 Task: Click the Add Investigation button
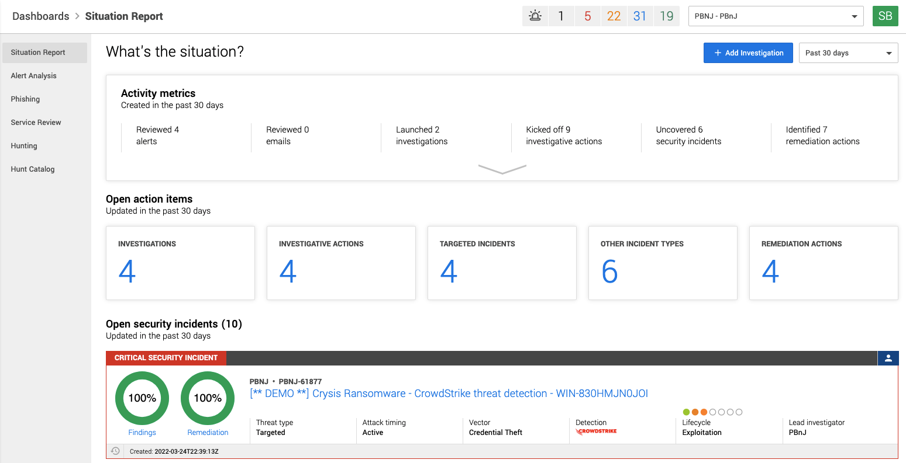pyautogui.click(x=748, y=53)
